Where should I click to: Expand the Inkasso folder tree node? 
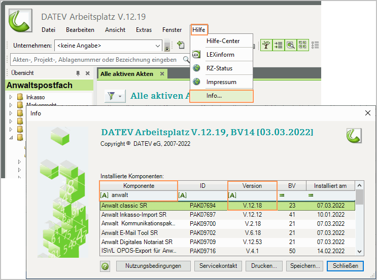coord(11,97)
